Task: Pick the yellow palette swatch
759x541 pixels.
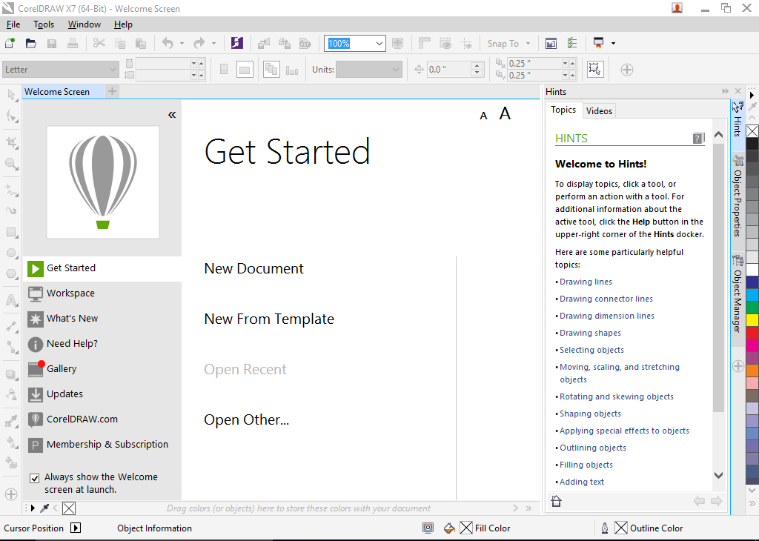Action: (752, 320)
